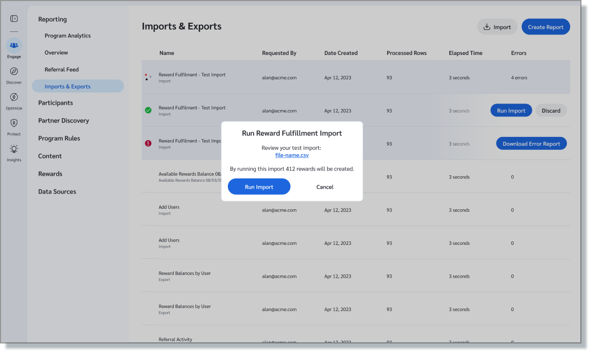Click the green success checkmark status icon
589x351 pixels.
[148, 111]
